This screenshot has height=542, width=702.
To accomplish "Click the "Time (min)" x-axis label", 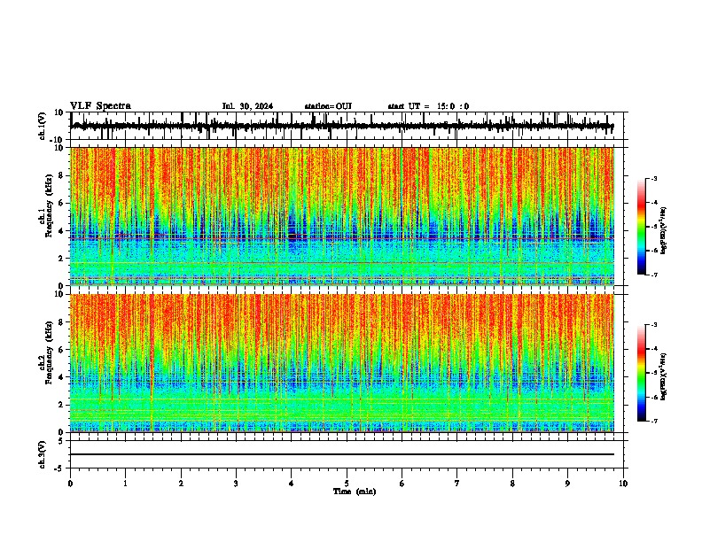I will (355, 492).
